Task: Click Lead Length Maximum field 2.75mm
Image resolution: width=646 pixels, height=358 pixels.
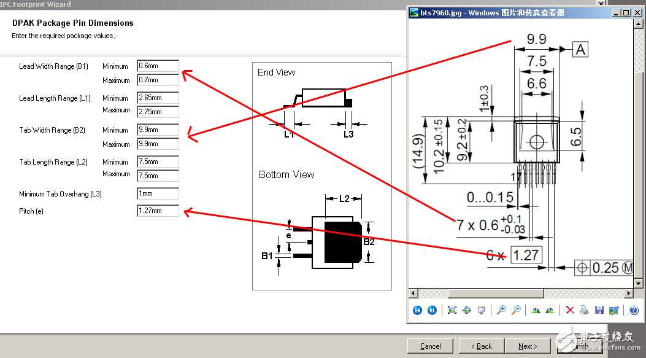Action: 158,112
